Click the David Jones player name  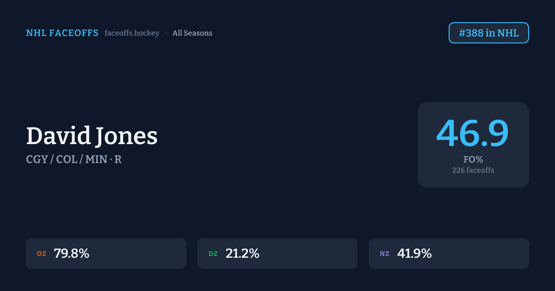[x=92, y=136]
